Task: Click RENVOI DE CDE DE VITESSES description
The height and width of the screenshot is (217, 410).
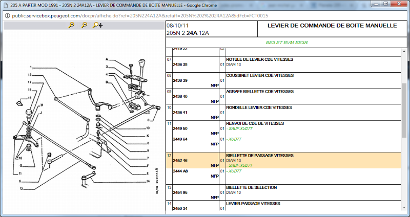Action: (x=255, y=123)
